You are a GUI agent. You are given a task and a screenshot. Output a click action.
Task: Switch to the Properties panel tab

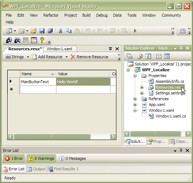tap(156, 142)
